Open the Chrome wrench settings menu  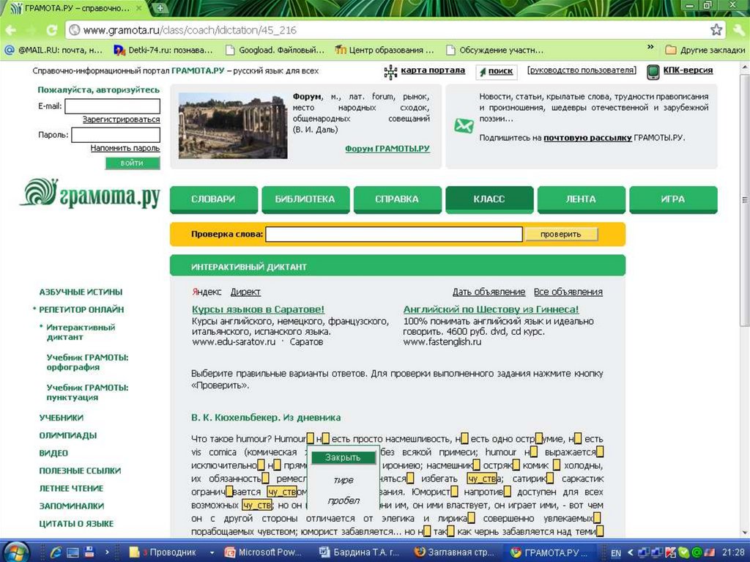[x=738, y=30]
